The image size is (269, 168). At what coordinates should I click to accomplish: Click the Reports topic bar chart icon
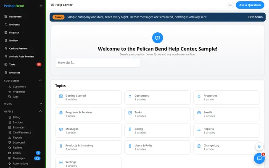(199, 129)
